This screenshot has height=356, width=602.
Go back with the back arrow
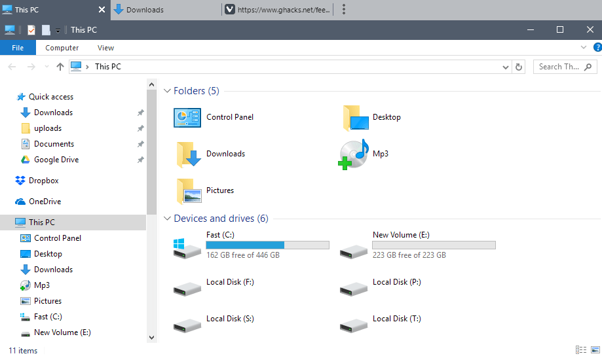point(12,67)
